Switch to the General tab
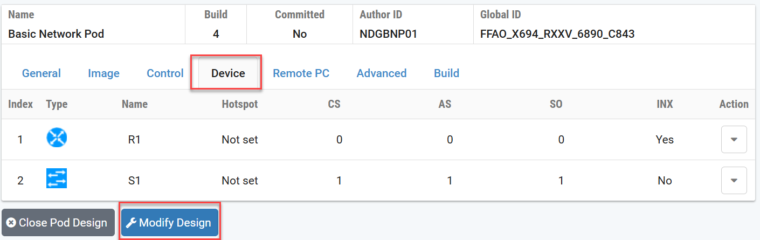The image size is (760, 240). (42, 73)
